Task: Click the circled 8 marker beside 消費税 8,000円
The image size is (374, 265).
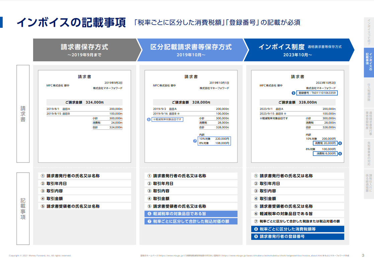Action: coord(340,154)
